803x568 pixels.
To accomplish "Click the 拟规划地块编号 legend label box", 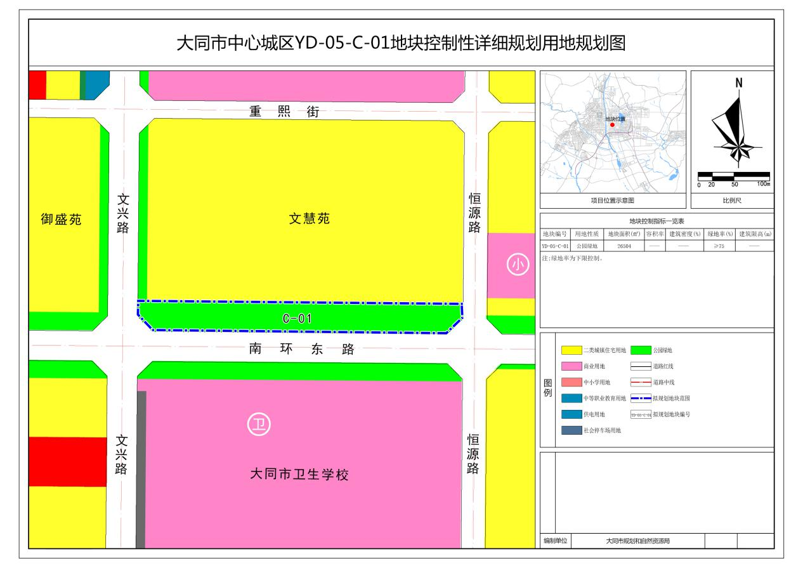I will 641,414.
